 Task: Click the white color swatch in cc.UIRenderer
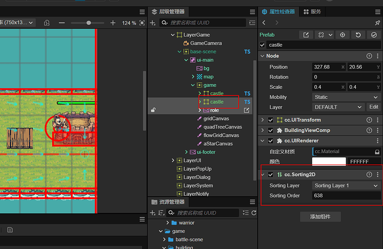pyautogui.click(x=329, y=161)
